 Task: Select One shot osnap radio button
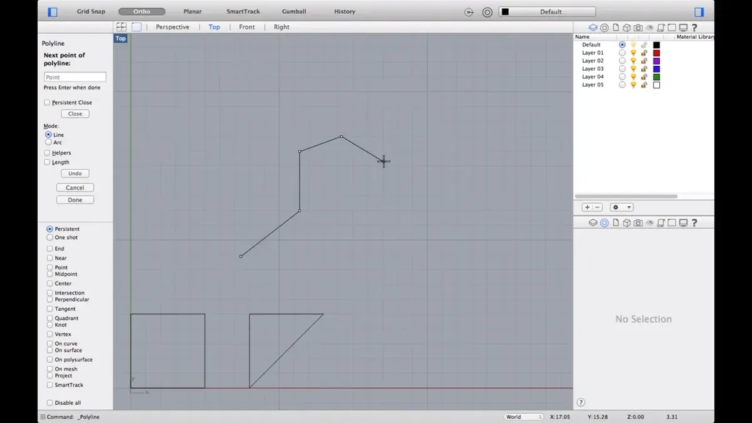[x=50, y=238]
